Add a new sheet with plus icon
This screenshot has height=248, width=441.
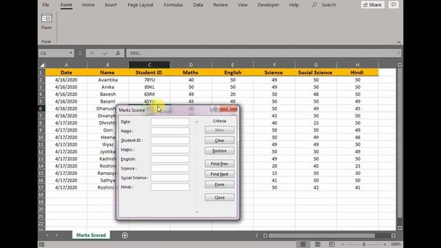click(125, 236)
